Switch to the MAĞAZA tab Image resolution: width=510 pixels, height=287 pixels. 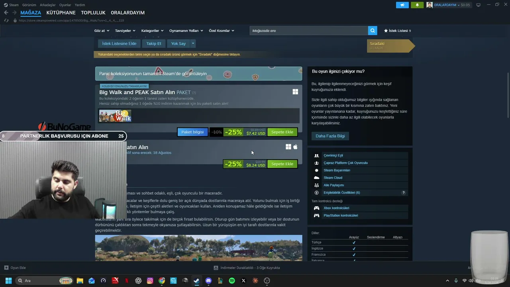(31, 13)
